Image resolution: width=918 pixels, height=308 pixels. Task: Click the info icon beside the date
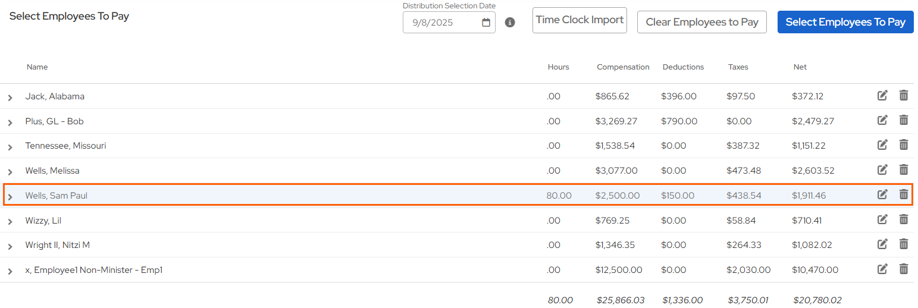coord(510,23)
